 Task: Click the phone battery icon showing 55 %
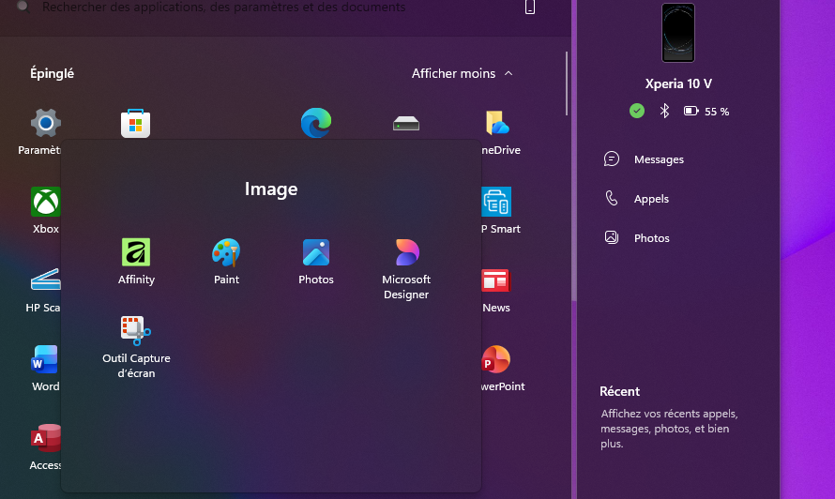pyautogui.click(x=691, y=111)
